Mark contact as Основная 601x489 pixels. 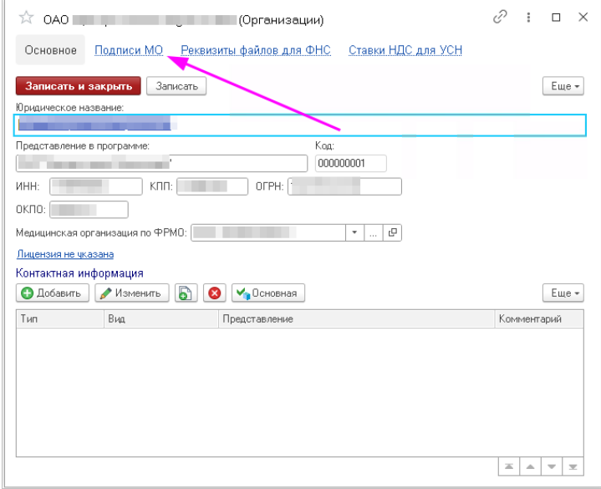coord(268,293)
